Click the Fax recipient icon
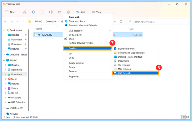Image resolution: width=192 pixels, height=121 pixels. pyautogui.click(x=115, y=65)
